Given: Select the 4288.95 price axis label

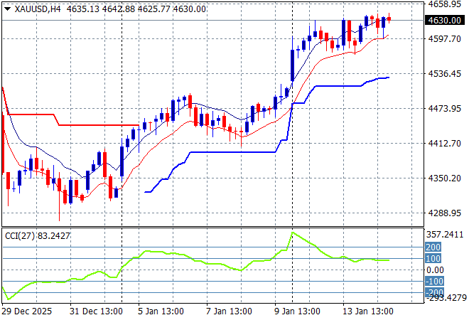Looking at the screenshot, I should 444,213.
